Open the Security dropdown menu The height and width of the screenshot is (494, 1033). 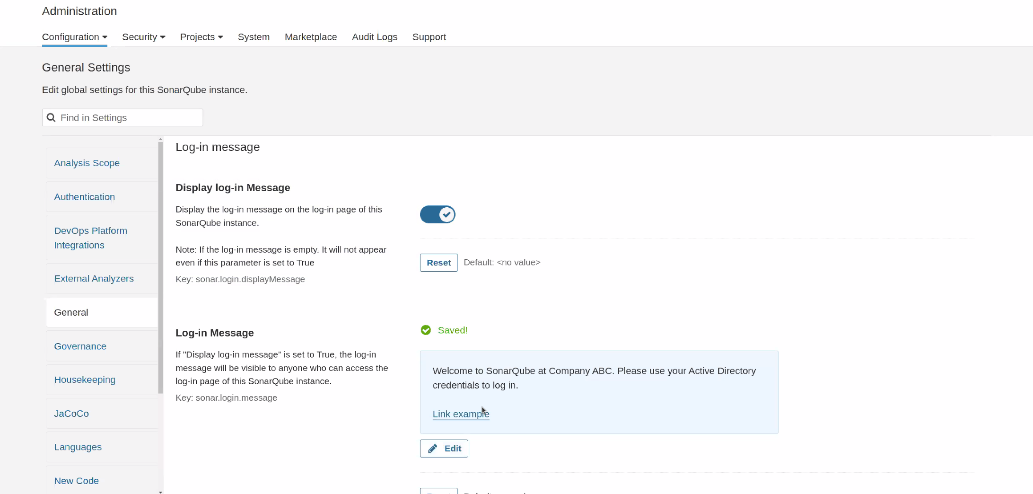[143, 37]
